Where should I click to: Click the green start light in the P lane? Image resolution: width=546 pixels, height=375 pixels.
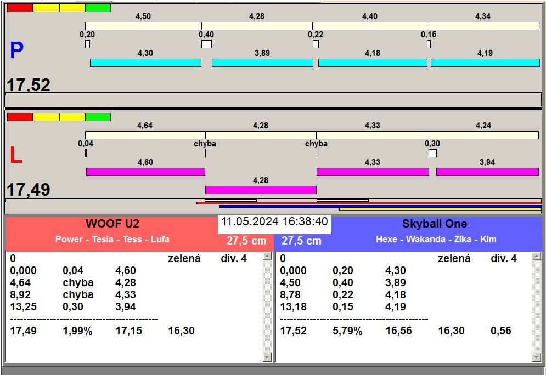(98, 8)
